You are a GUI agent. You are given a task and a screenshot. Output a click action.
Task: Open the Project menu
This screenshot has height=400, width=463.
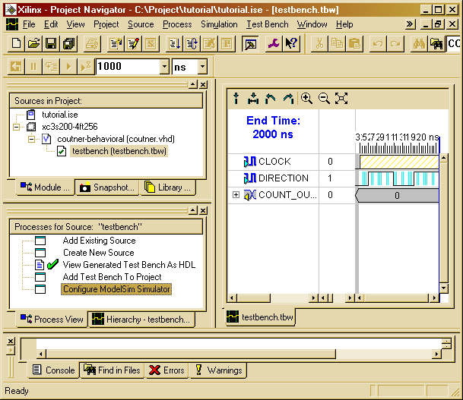click(106, 24)
